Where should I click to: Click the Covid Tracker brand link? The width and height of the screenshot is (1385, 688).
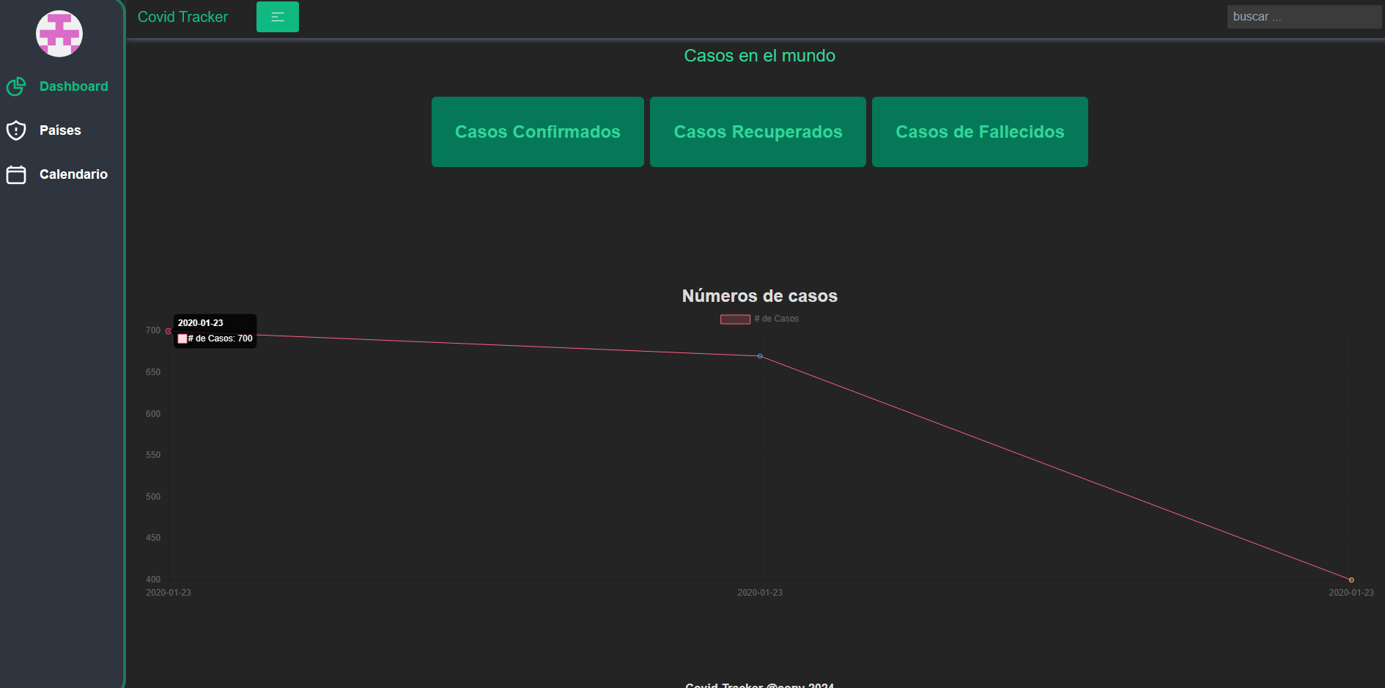tap(182, 17)
